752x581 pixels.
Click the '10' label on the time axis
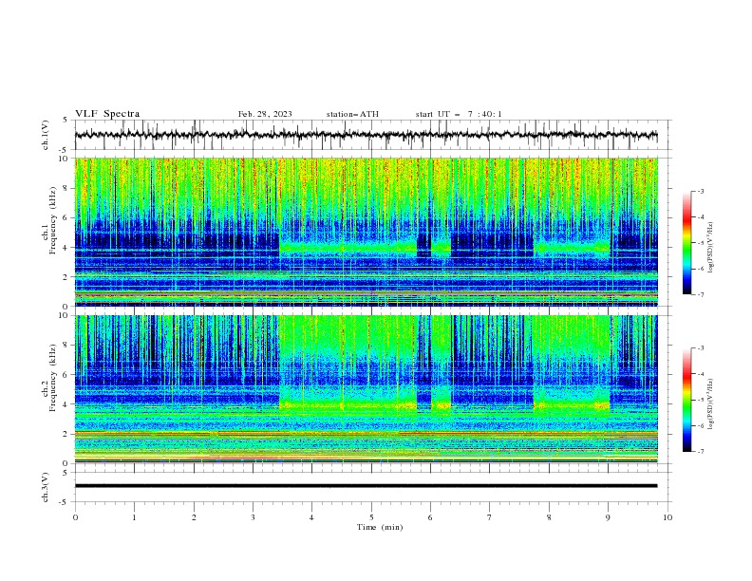coord(667,517)
